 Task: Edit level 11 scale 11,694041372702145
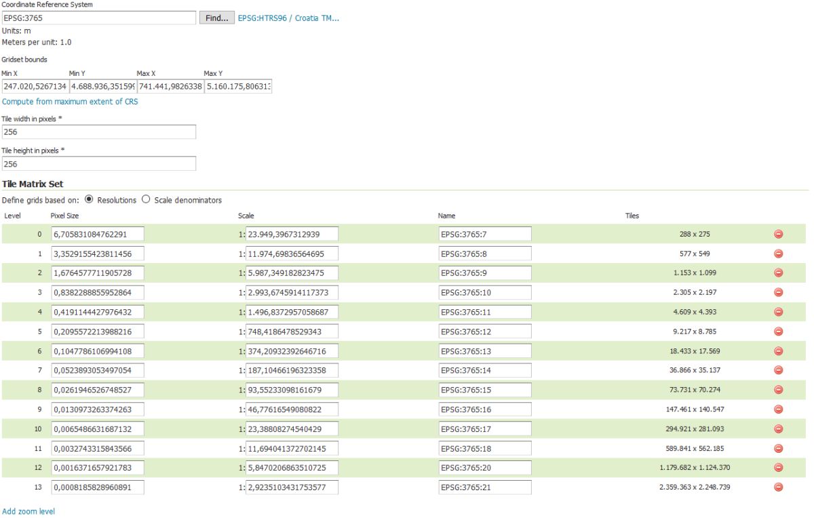pyautogui.click(x=292, y=448)
